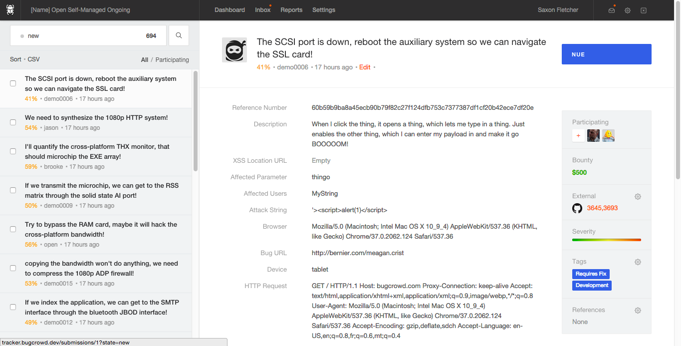This screenshot has height=346, width=681.
Task: Open External section gear settings
Action: pyautogui.click(x=638, y=197)
